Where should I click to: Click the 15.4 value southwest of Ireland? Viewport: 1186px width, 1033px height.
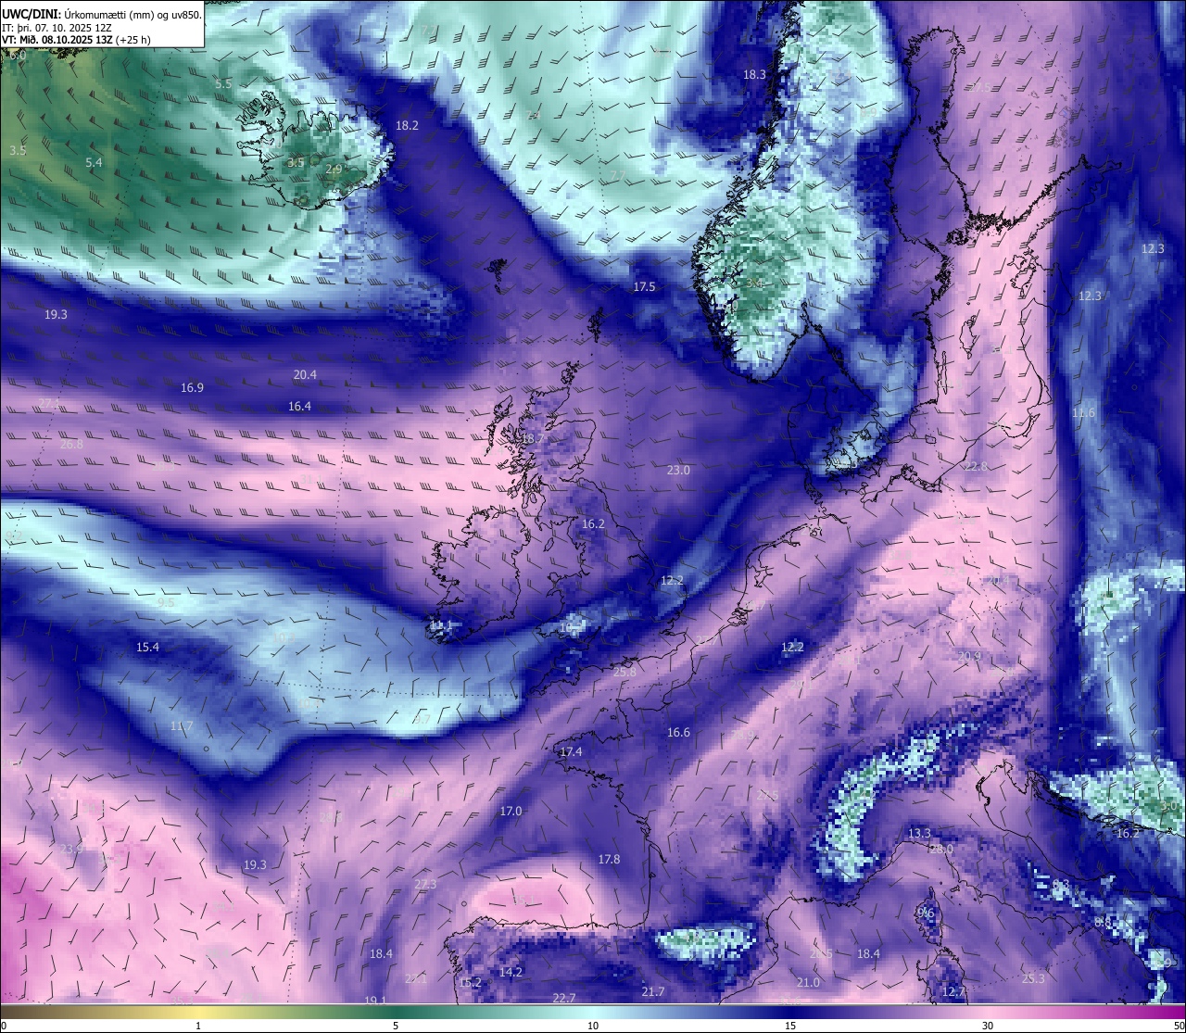tap(147, 648)
